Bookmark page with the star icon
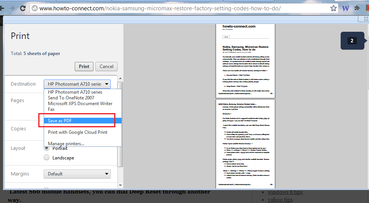 [x=333, y=8]
